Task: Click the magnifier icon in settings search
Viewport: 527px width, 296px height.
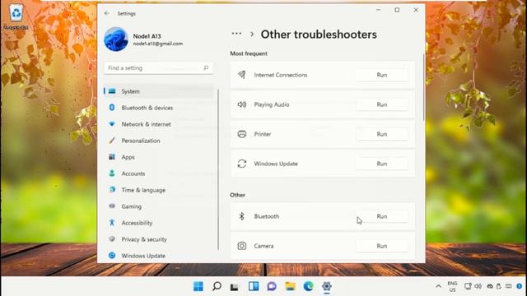Action: tap(206, 67)
